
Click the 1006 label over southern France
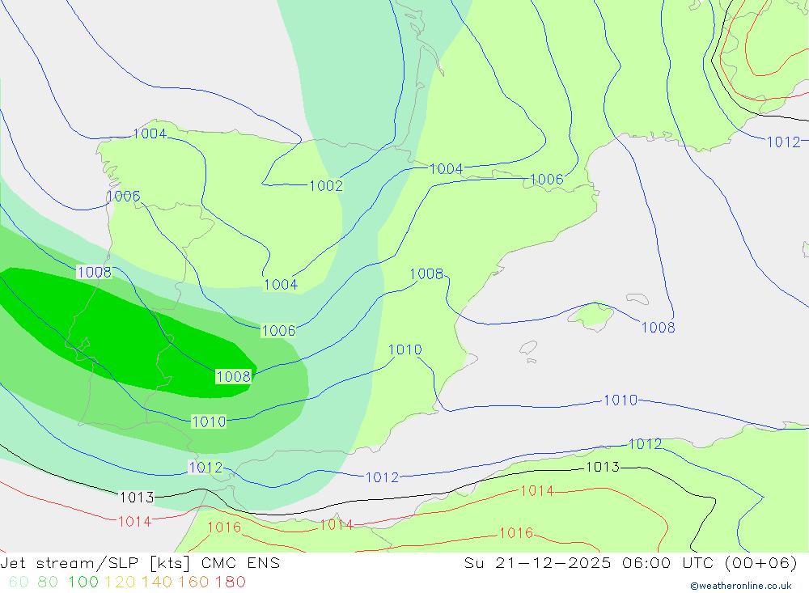click(547, 179)
